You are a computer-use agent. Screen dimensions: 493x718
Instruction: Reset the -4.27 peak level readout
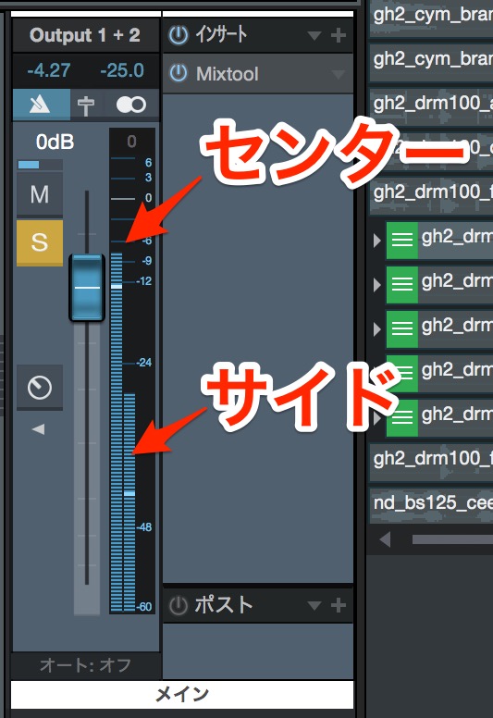tap(48, 70)
